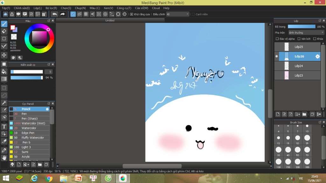Select the Text tool
The image size is (326, 183).
(x=4, y=126)
